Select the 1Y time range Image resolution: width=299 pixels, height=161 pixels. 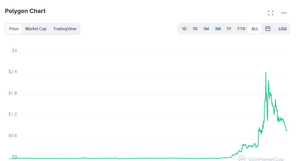pos(229,29)
